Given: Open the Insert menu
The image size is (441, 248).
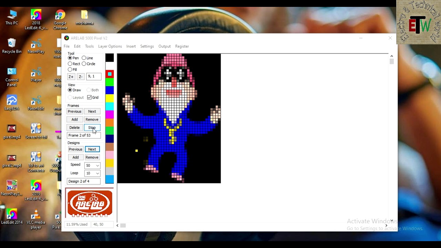Looking at the screenshot, I should tap(131, 46).
